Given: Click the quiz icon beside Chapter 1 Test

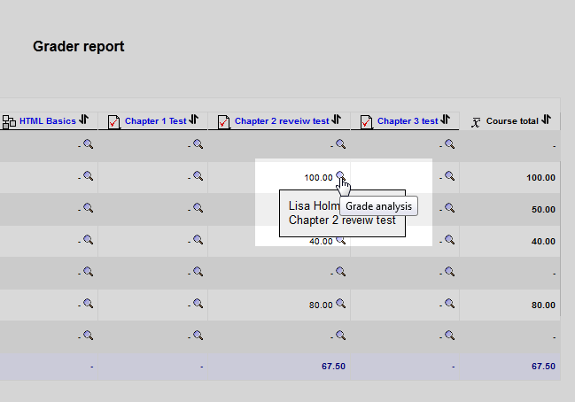Looking at the screenshot, I should tap(114, 122).
